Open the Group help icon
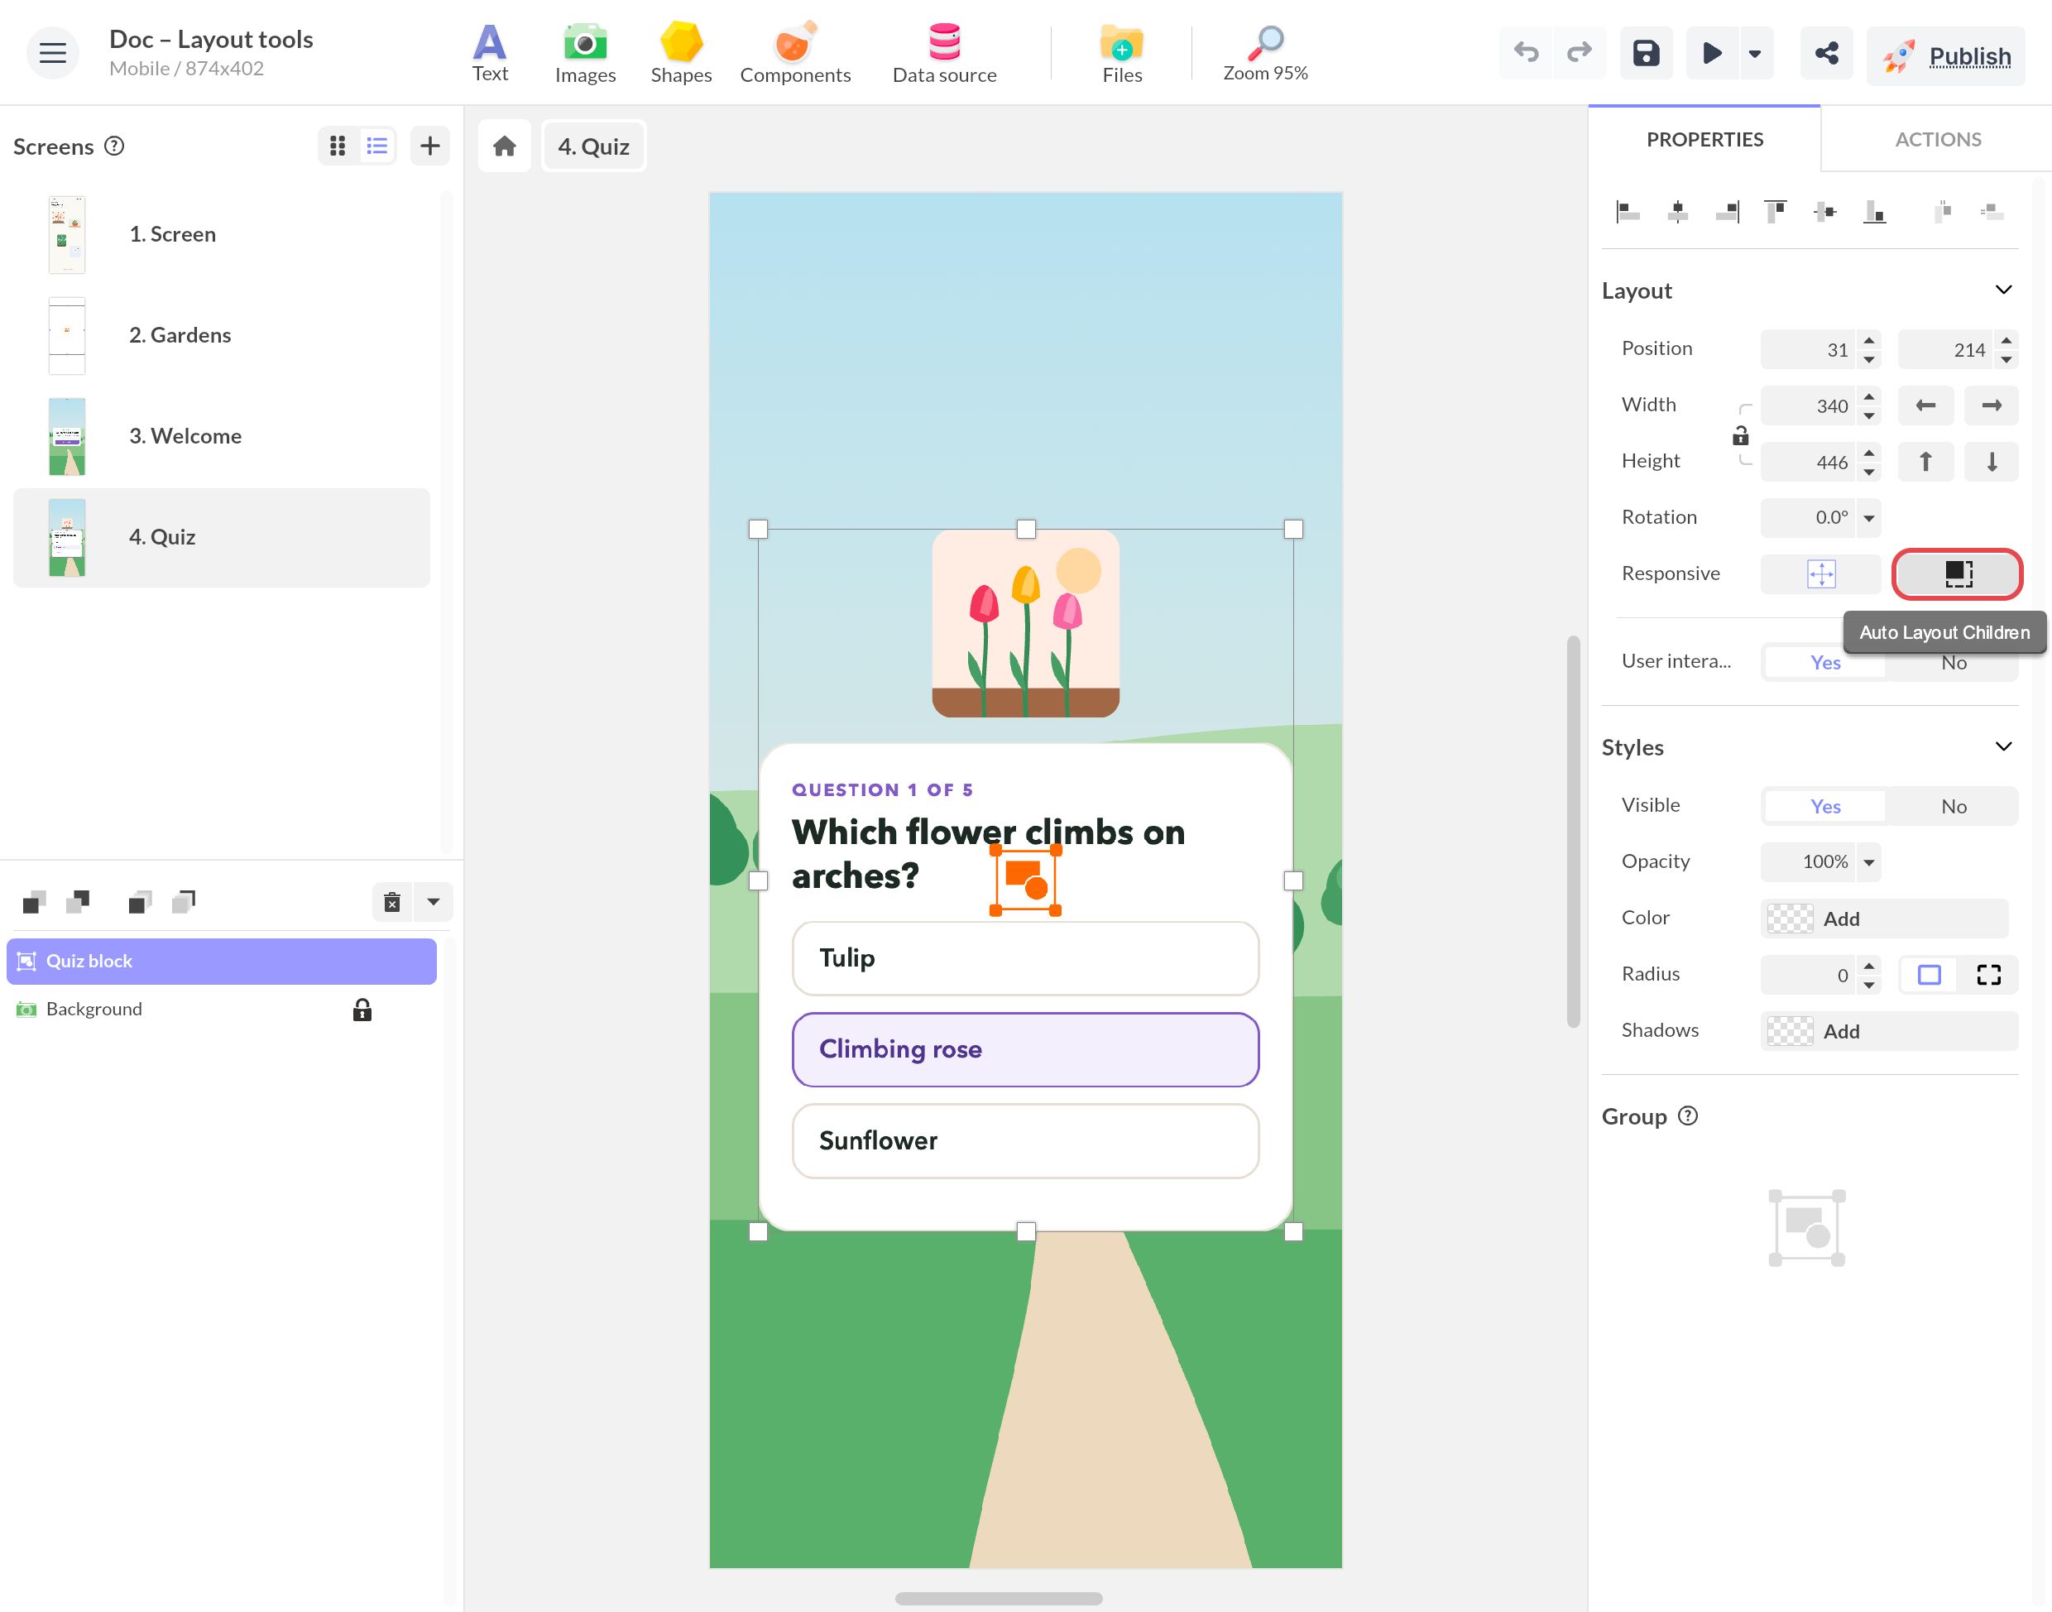This screenshot has height=1612, width=2052. [1688, 1116]
